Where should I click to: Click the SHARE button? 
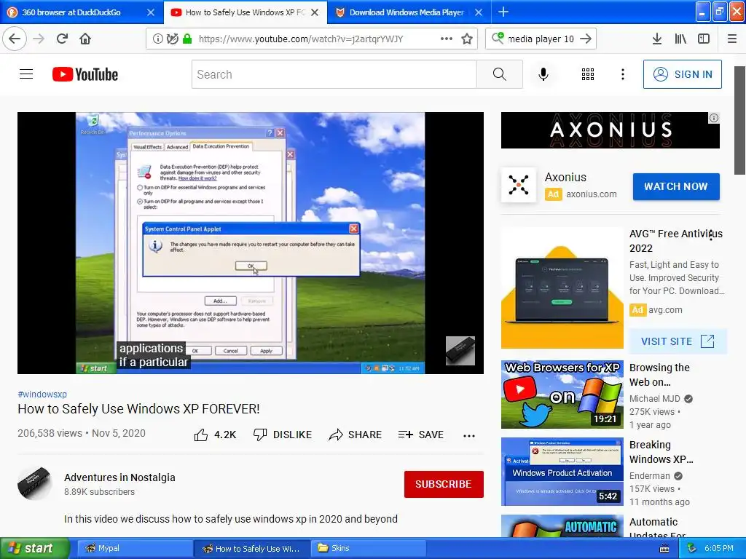point(356,435)
